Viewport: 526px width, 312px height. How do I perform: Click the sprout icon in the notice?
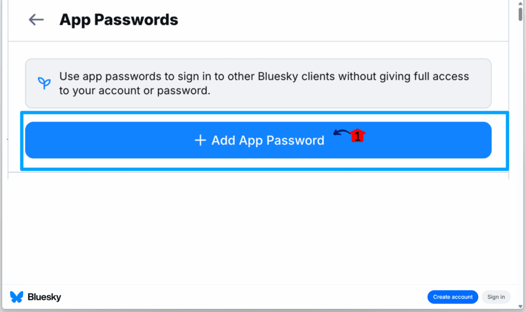coord(44,83)
